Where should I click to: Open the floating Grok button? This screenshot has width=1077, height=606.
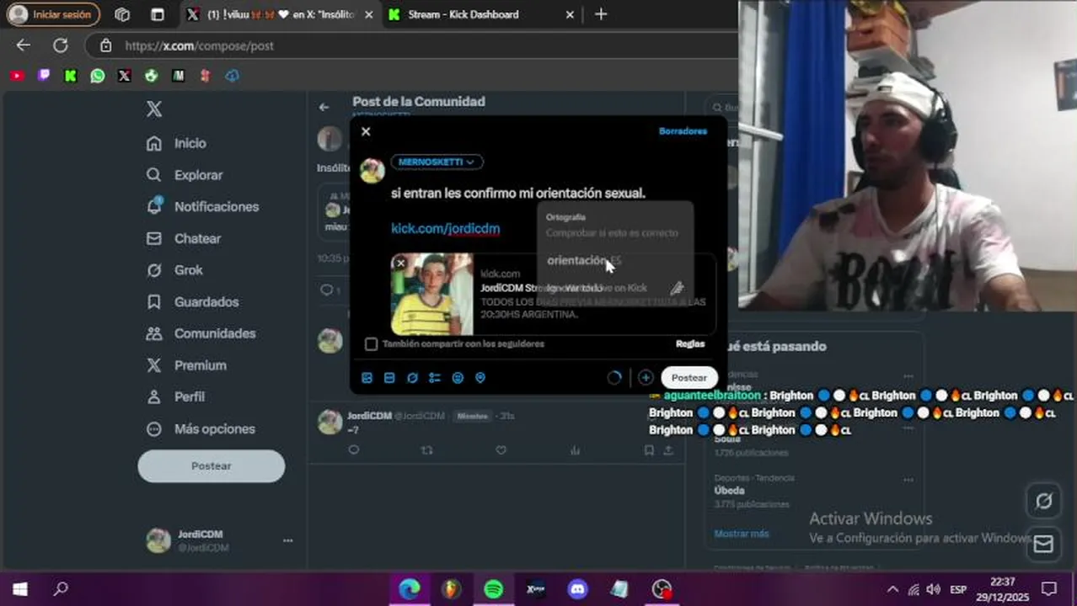point(1043,502)
